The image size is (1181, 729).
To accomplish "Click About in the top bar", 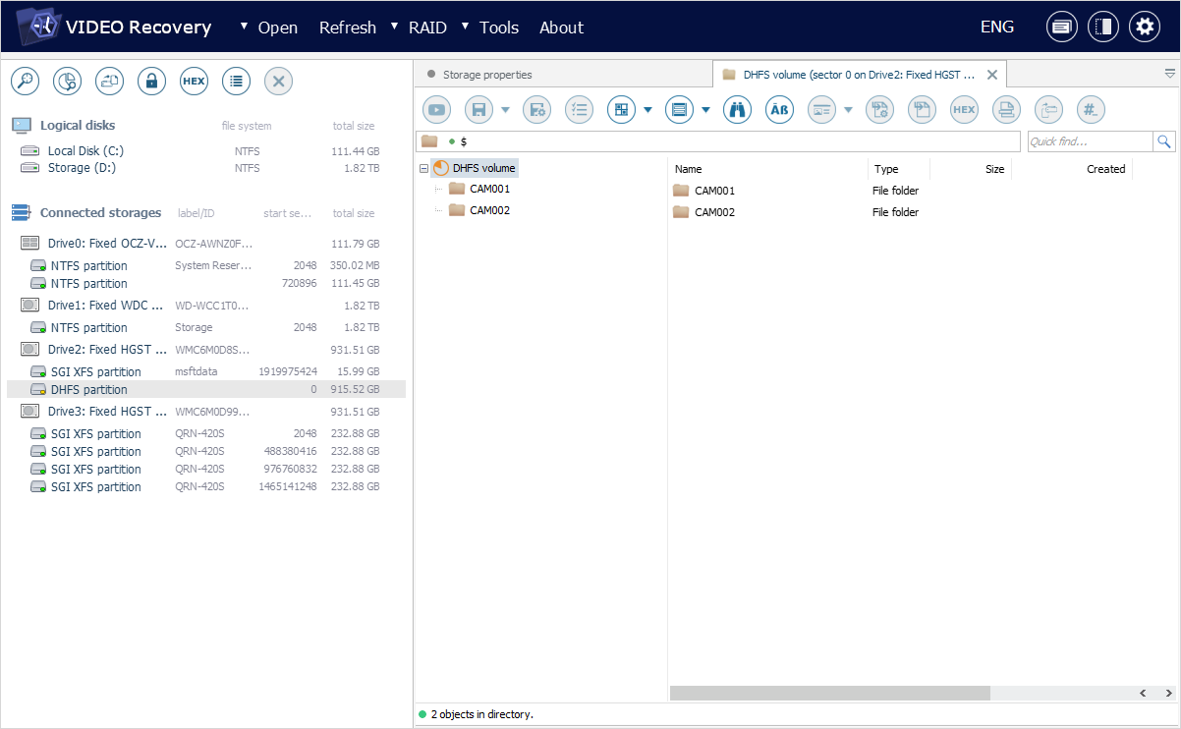I will click(x=561, y=28).
